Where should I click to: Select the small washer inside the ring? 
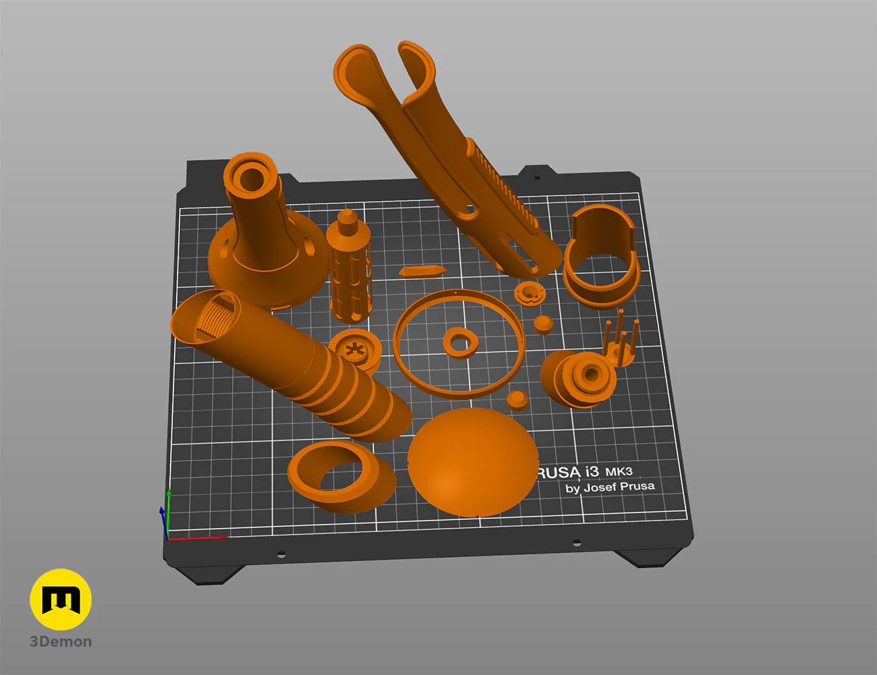coord(461,342)
